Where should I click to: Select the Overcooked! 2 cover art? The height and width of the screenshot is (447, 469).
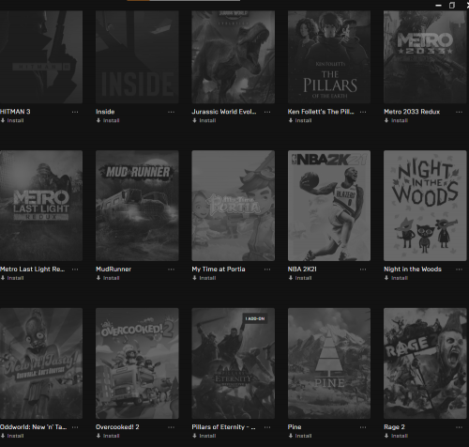(x=137, y=363)
